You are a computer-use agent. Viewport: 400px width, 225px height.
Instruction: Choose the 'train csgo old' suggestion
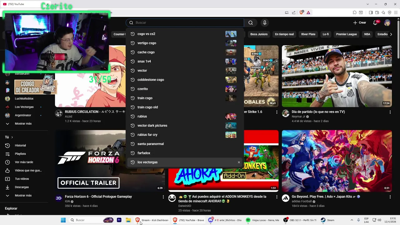tap(185, 107)
